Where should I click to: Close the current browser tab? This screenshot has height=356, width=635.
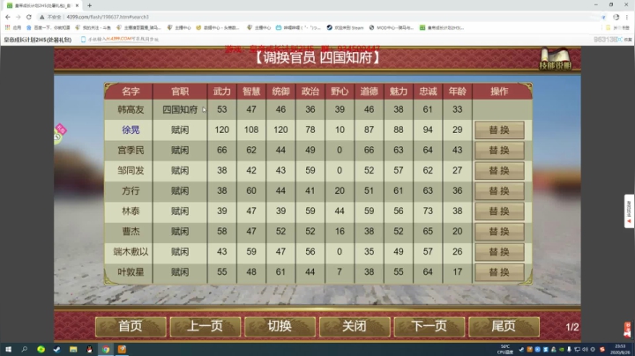point(77,5)
